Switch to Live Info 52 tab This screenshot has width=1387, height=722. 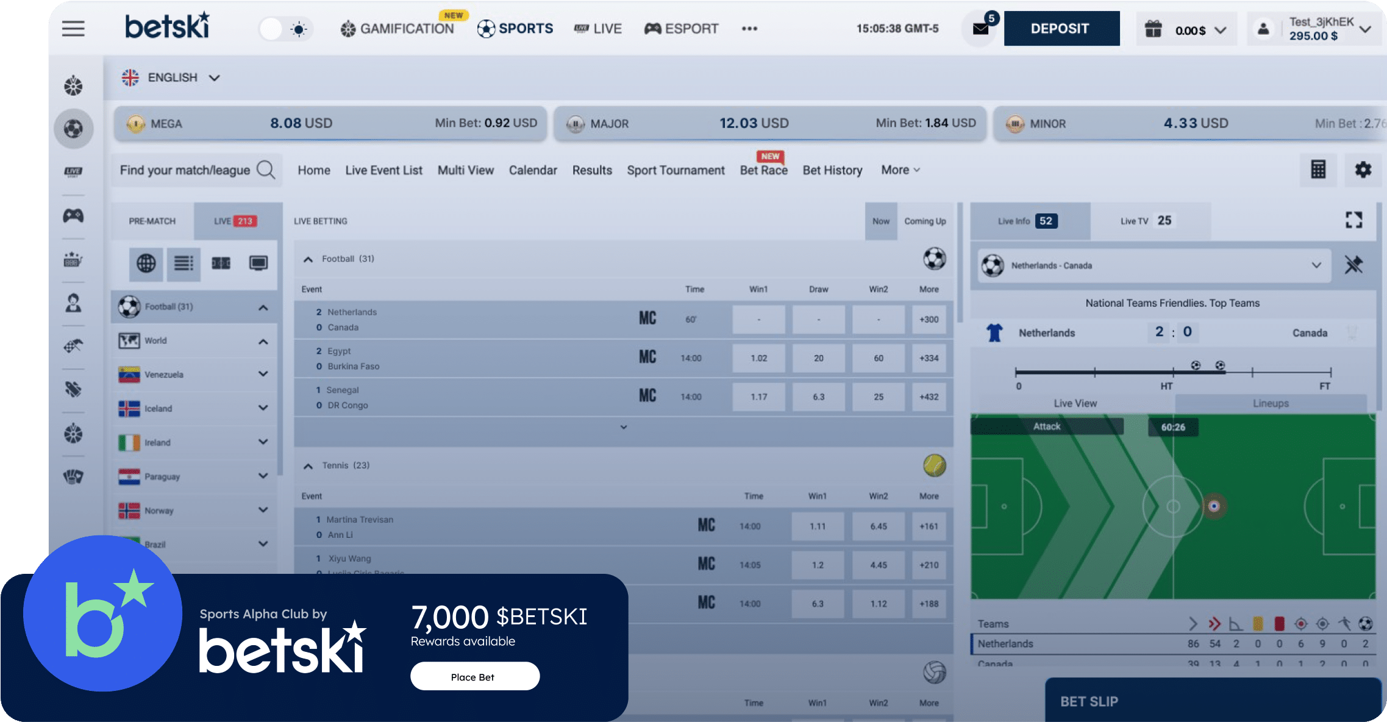tap(1030, 221)
